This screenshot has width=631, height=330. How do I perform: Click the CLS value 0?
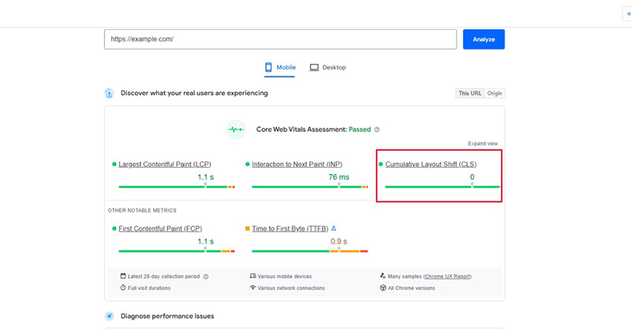point(472,177)
